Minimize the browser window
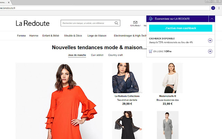Image resolution: width=222 pixels, height=139 pixels. (x=207, y=1)
